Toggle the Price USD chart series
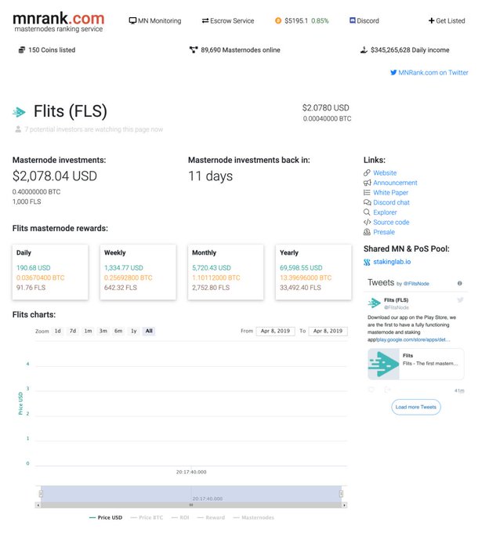The image size is (489, 533). [x=106, y=517]
